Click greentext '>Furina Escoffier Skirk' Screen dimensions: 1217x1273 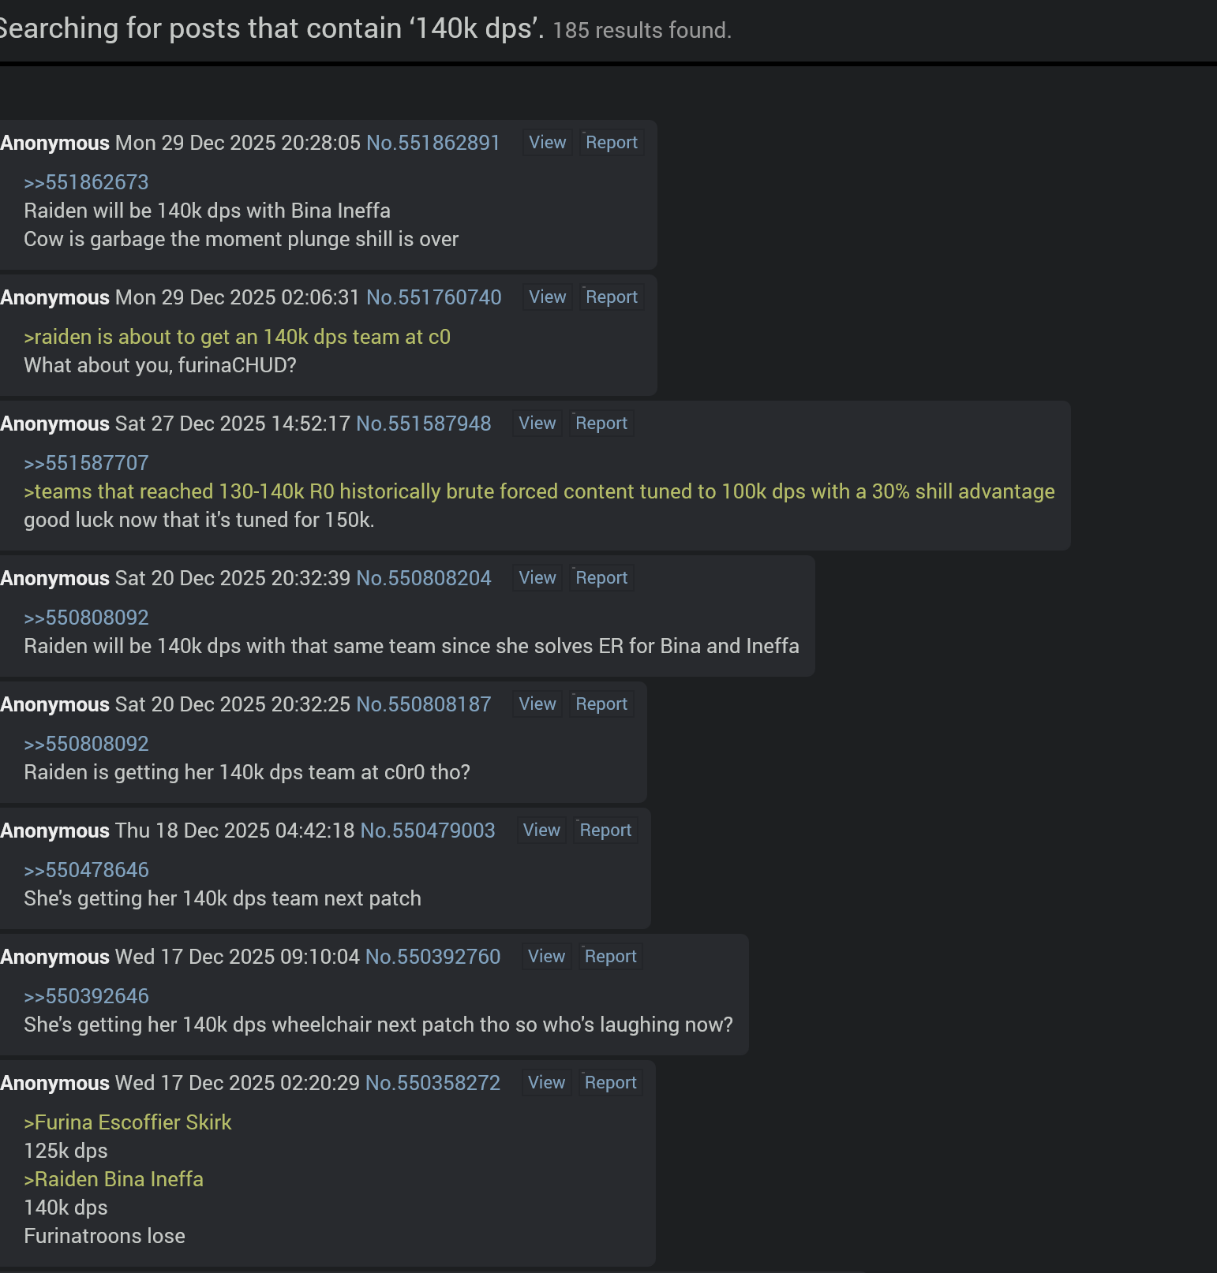coord(128,1122)
